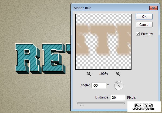Zoom out the blur preview
This screenshot has height=113, width=162.
[89, 74]
